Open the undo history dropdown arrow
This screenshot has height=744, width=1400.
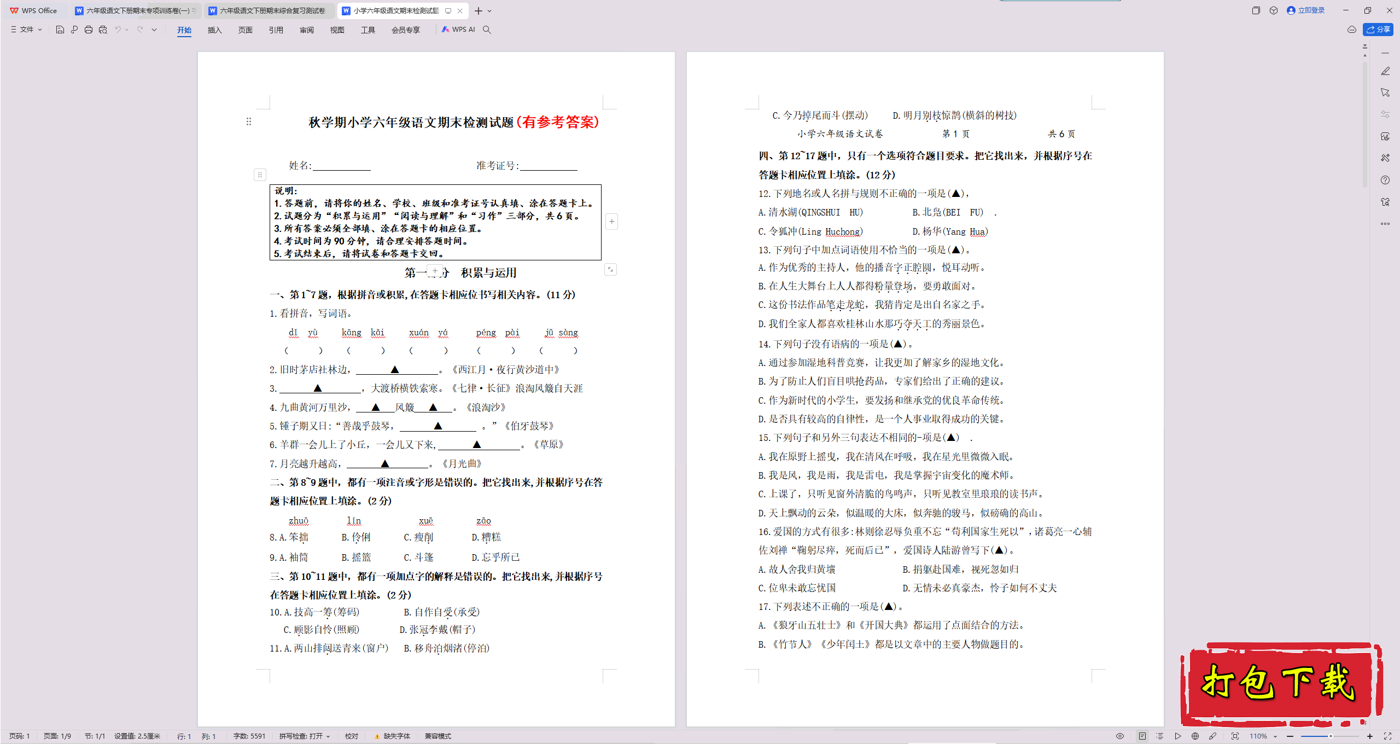(127, 30)
